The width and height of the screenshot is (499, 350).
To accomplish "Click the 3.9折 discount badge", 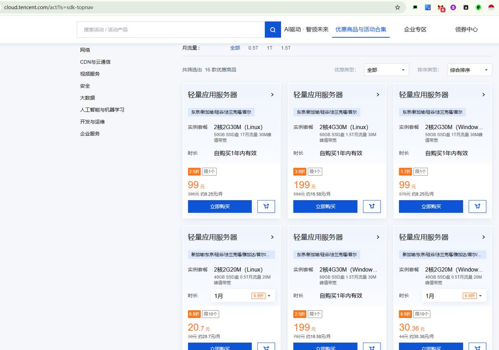I will pyautogui.click(x=300, y=171).
